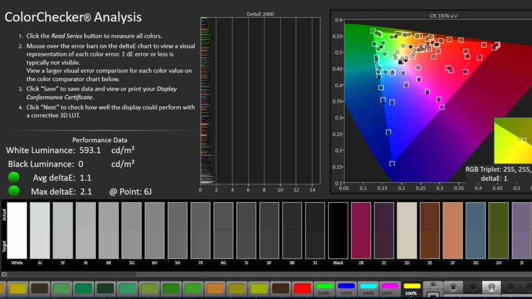The height and width of the screenshot is (299, 532).
Task: Click the 'RGB Triplet: 255, 255' readout
Action: (498, 169)
